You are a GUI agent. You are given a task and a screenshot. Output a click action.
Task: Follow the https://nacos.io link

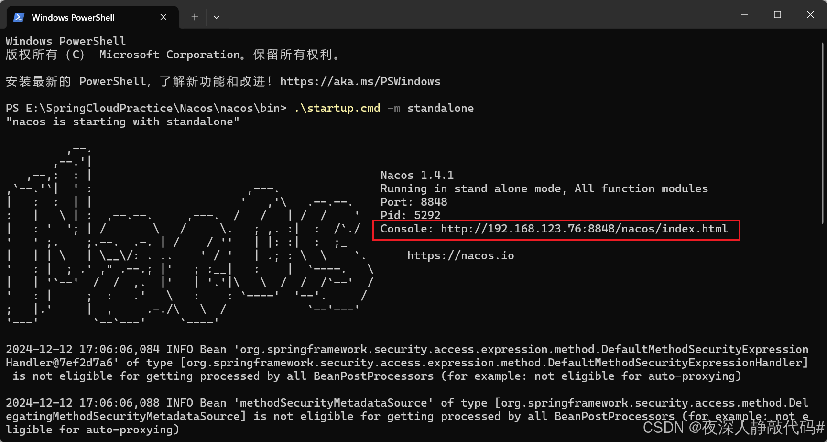[460, 255]
